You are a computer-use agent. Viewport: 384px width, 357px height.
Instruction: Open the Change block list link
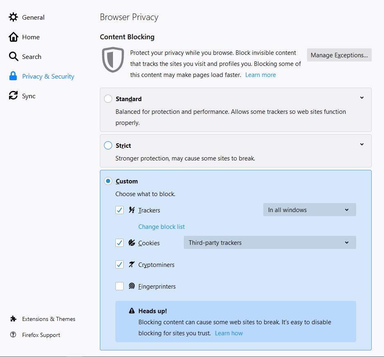(x=161, y=227)
